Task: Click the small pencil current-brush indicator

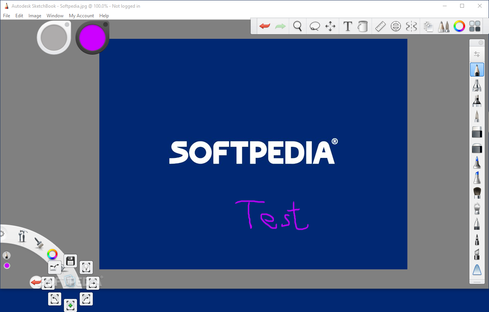Action: tap(7, 255)
